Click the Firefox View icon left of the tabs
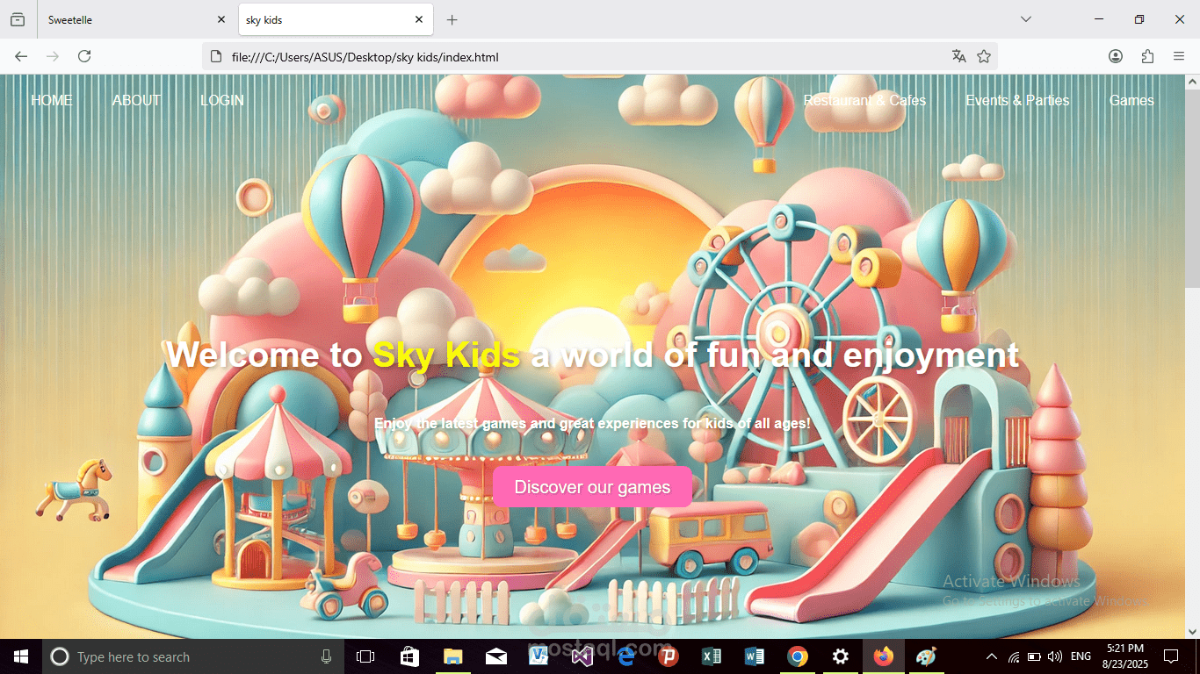This screenshot has width=1200, height=674. (18, 19)
